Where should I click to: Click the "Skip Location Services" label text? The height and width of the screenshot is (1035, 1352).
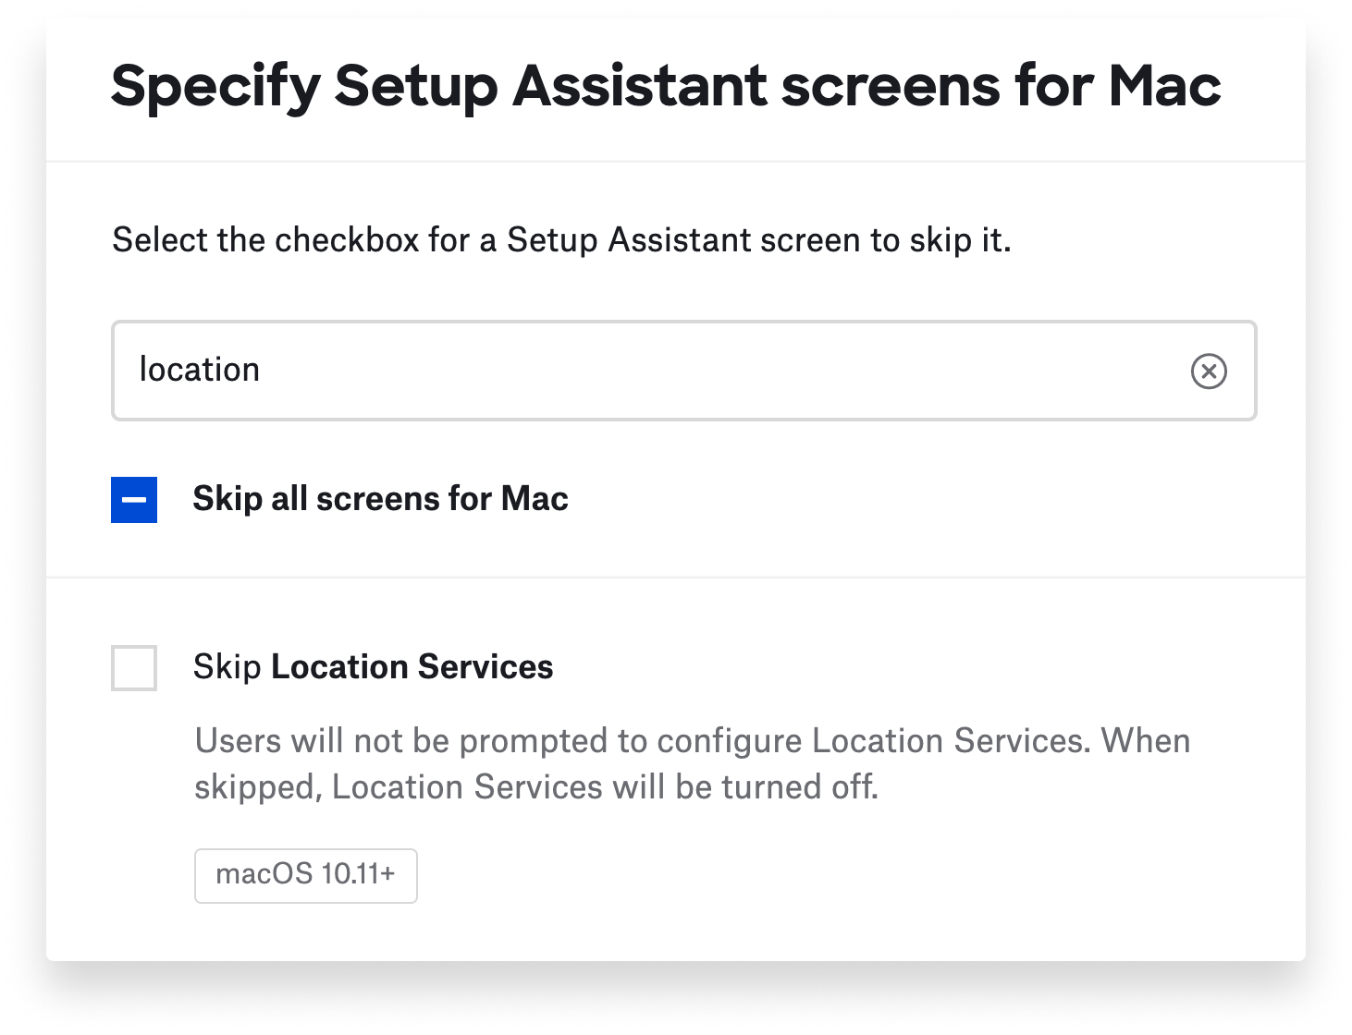pyautogui.click(x=373, y=667)
